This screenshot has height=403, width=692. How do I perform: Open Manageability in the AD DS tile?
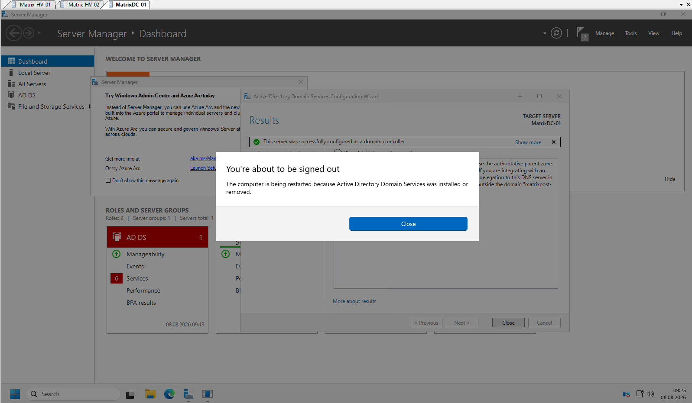[x=146, y=254]
